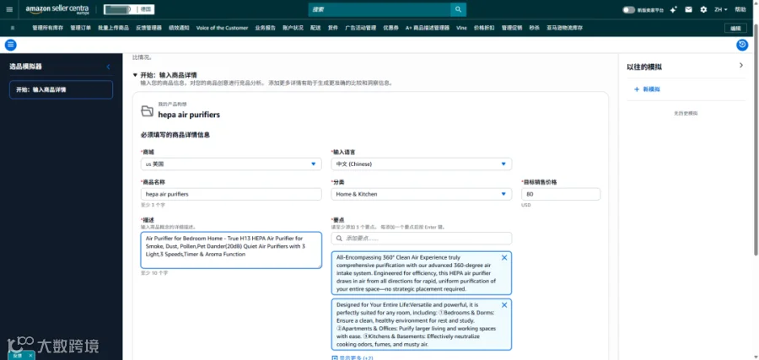Click the 无历史模拟 text
Image resolution: width=759 pixels, height=360 pixels.
tap(686, 113)
